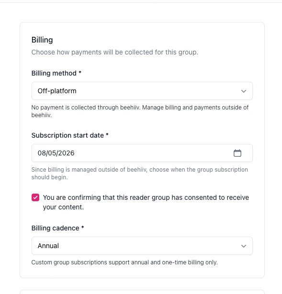Image resolution: width=282 pixels, height=294 pixels.
Task: Select the day segment 05 in date
Action: (x=52, y=153)
